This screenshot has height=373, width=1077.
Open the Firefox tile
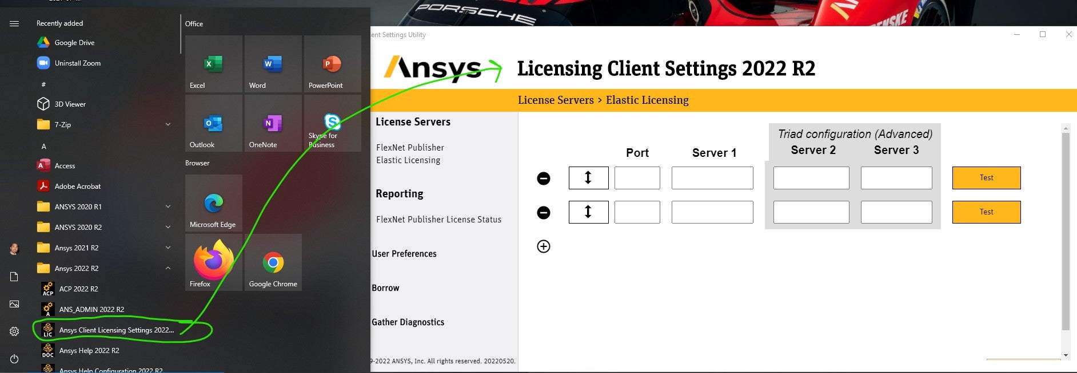pyautogui.click(x=214, y=262)
